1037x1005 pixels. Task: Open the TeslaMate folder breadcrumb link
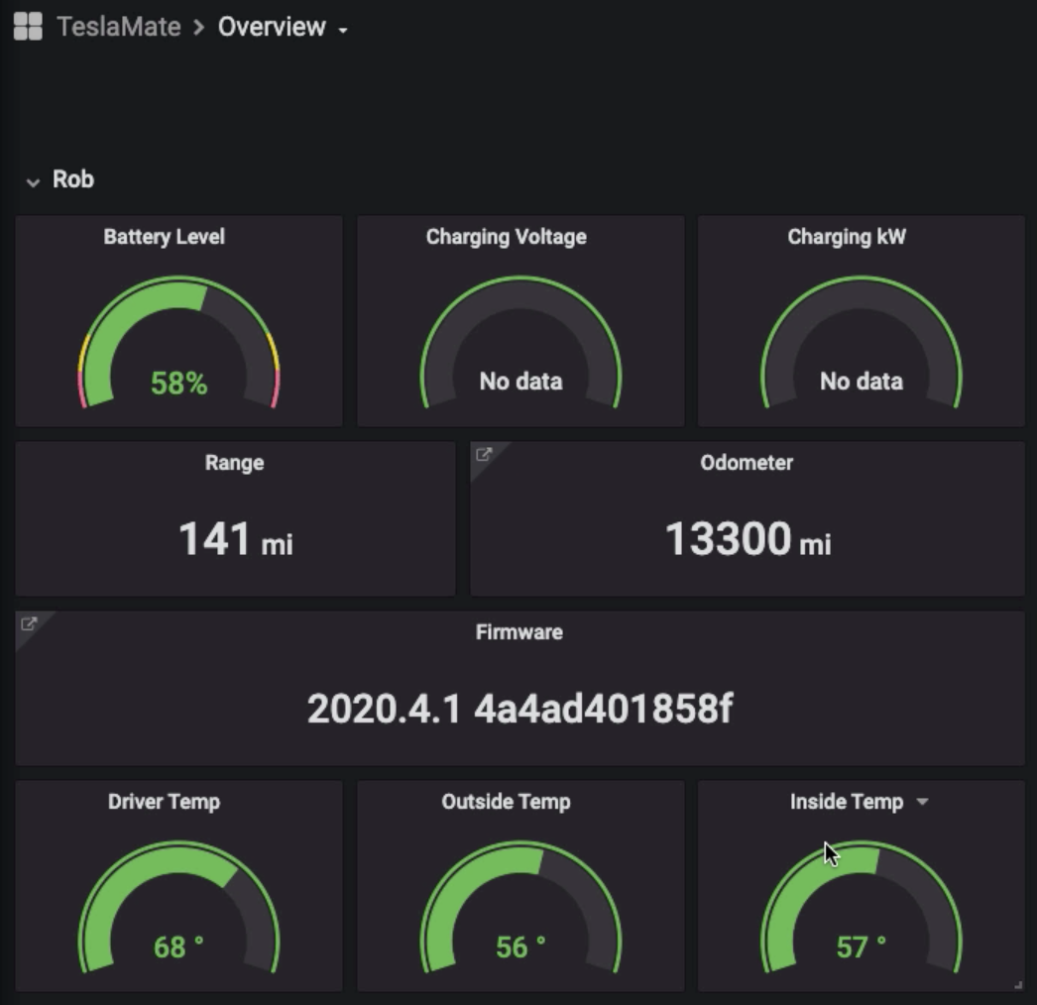pyautogui.click(x=119, y=27)
